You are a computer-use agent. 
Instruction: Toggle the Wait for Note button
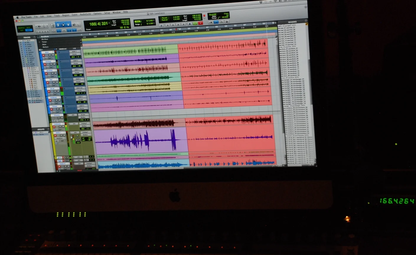coord(211,22)
